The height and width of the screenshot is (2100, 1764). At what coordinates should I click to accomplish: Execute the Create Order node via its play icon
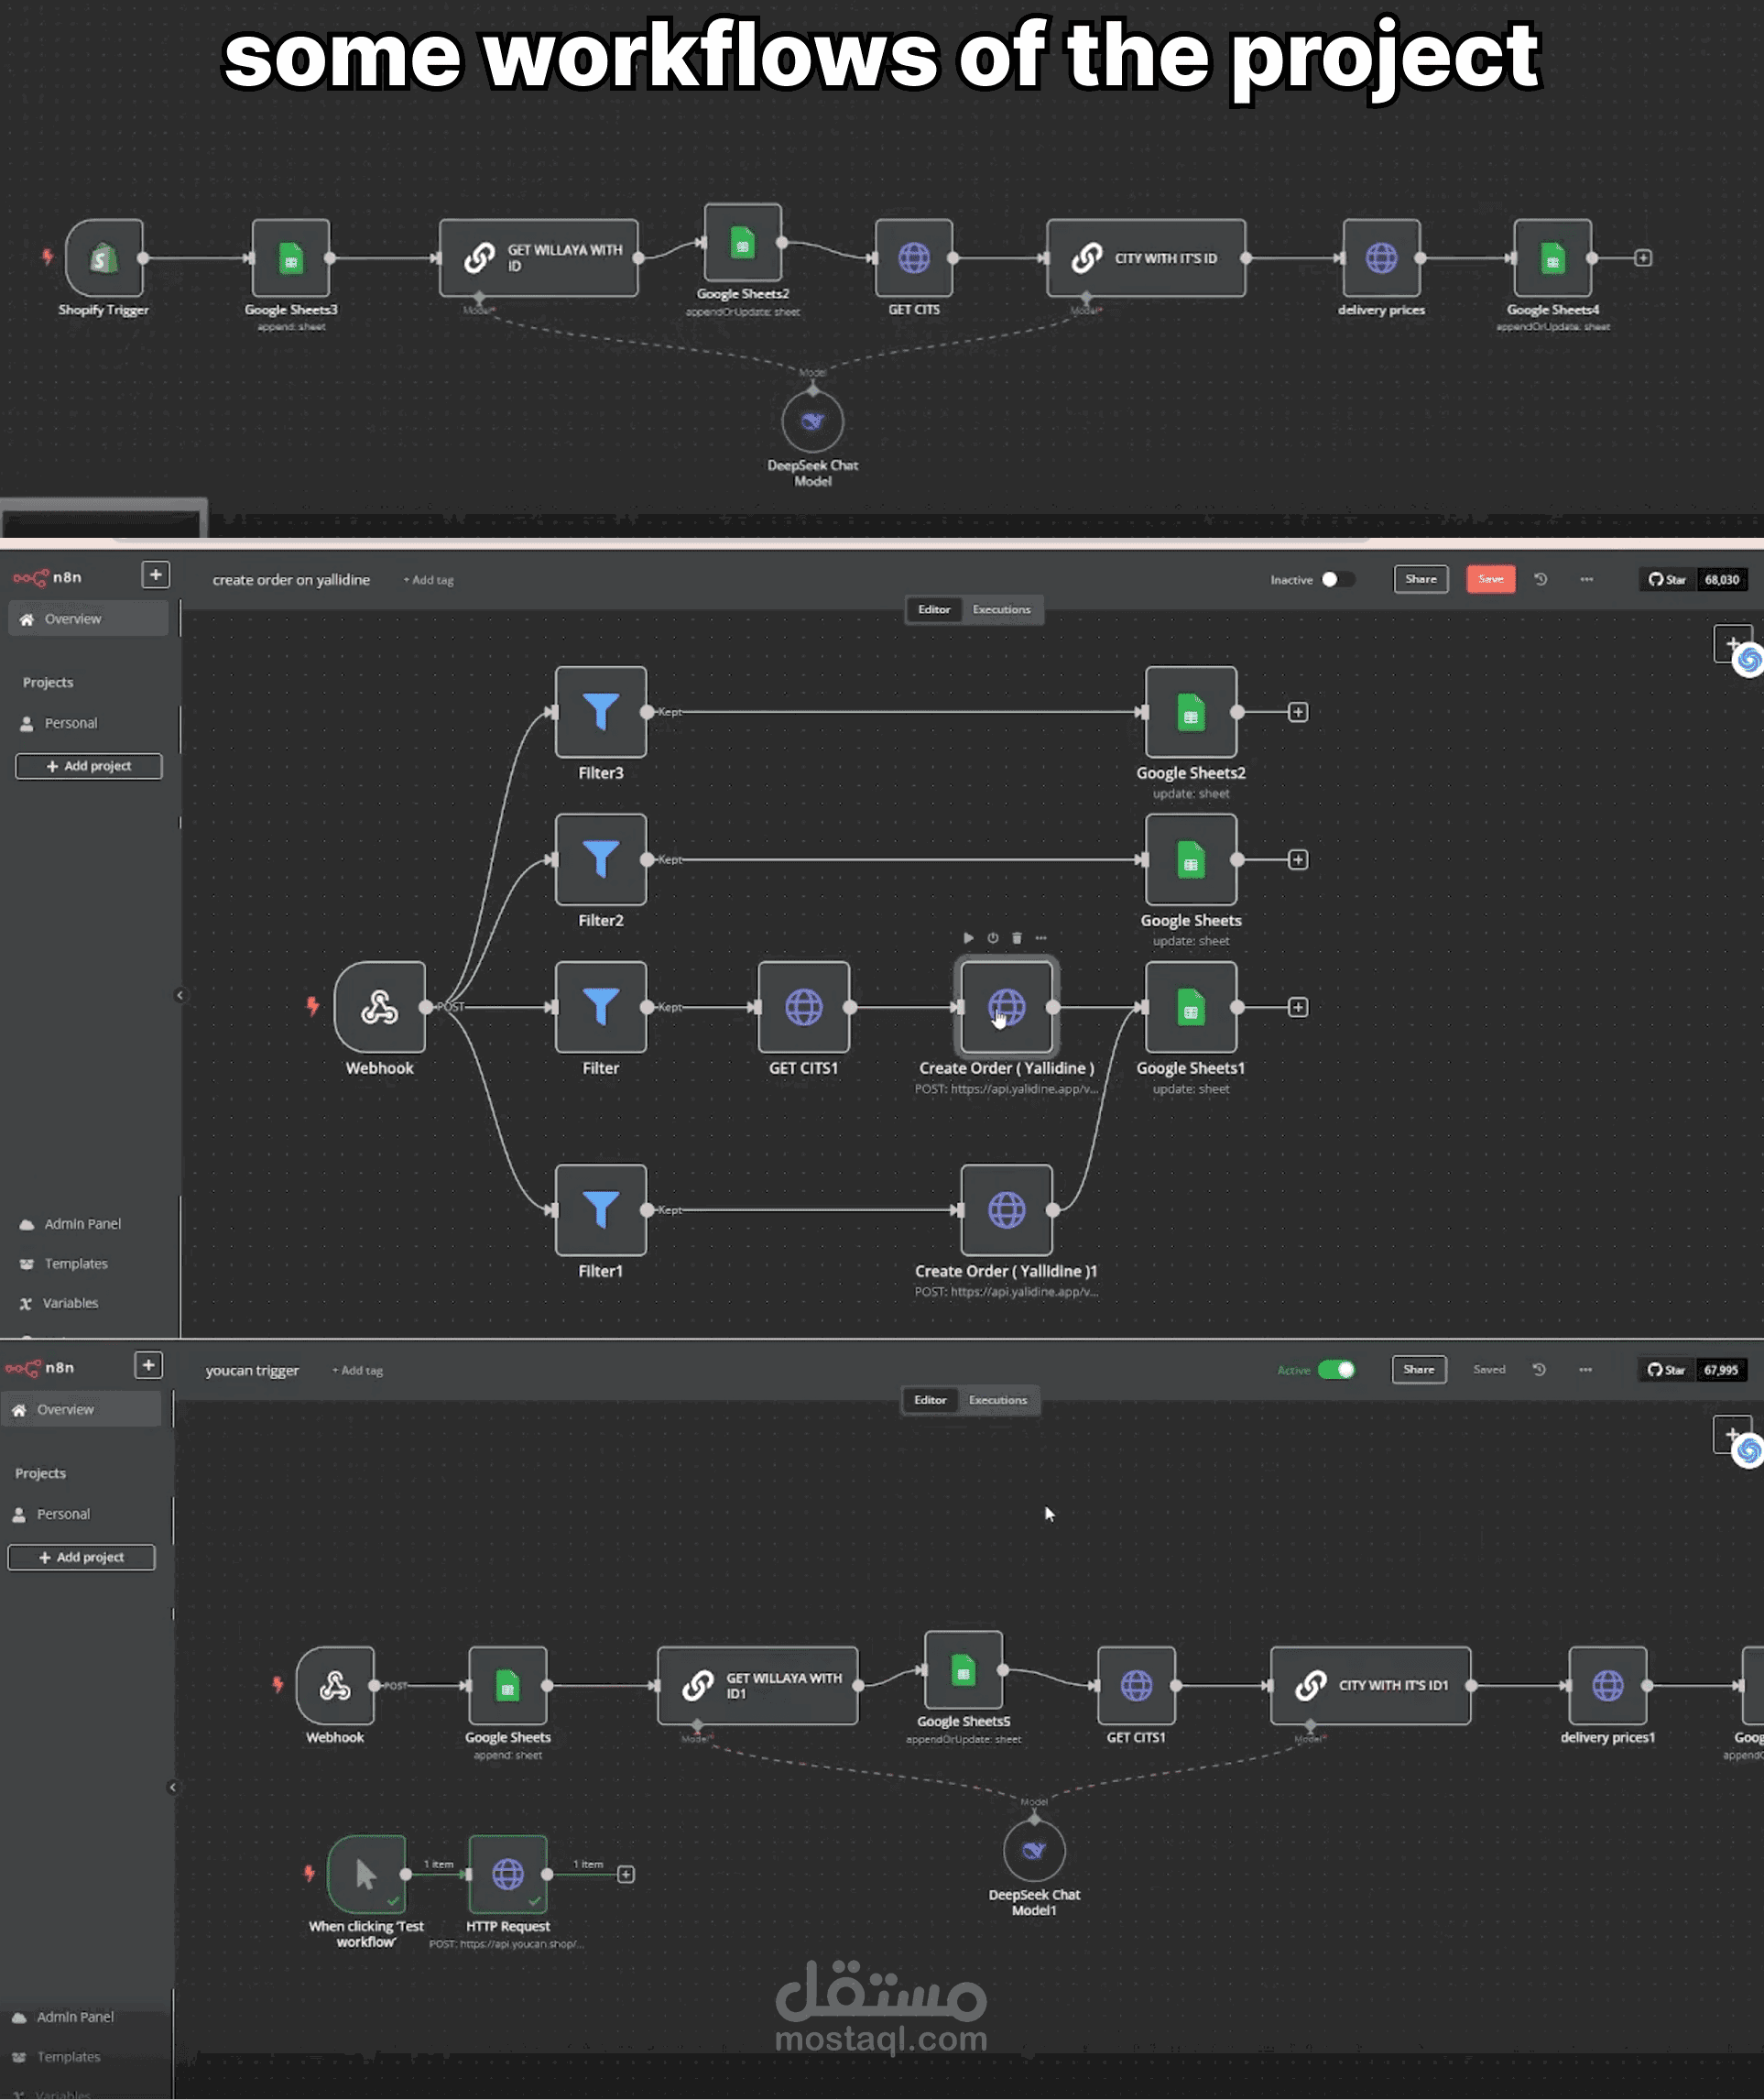click(x=968, y=937)
